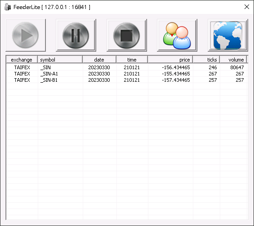Image resolution: width=254 pixels, height=226 pixels.
Task: Sort by the time column header
Action: 132,60
